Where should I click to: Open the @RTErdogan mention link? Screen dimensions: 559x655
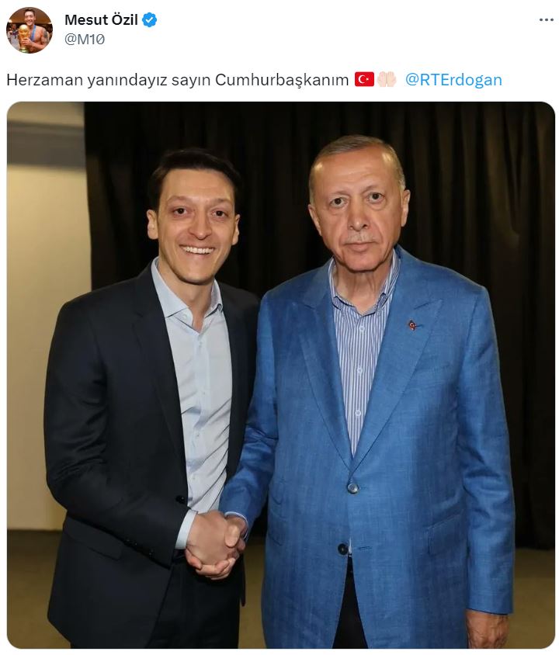453,79
